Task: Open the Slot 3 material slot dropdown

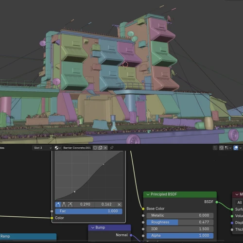Action: (x=42, y=148)
